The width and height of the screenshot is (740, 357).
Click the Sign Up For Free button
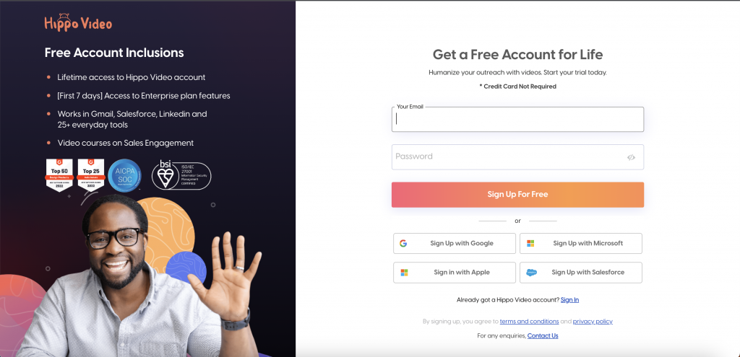517,195
